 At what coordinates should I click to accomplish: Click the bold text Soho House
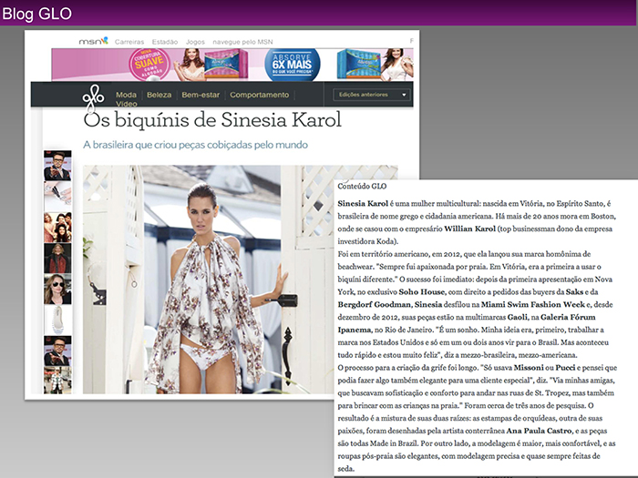(421, 292)
